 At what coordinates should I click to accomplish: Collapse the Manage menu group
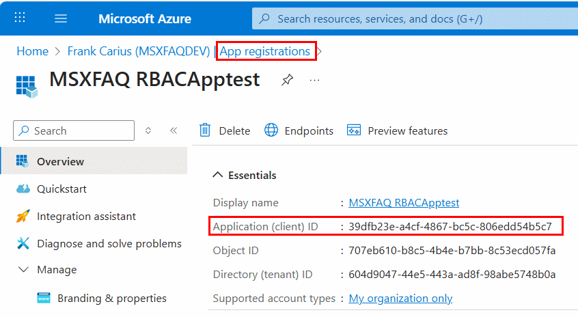point(24,270)
